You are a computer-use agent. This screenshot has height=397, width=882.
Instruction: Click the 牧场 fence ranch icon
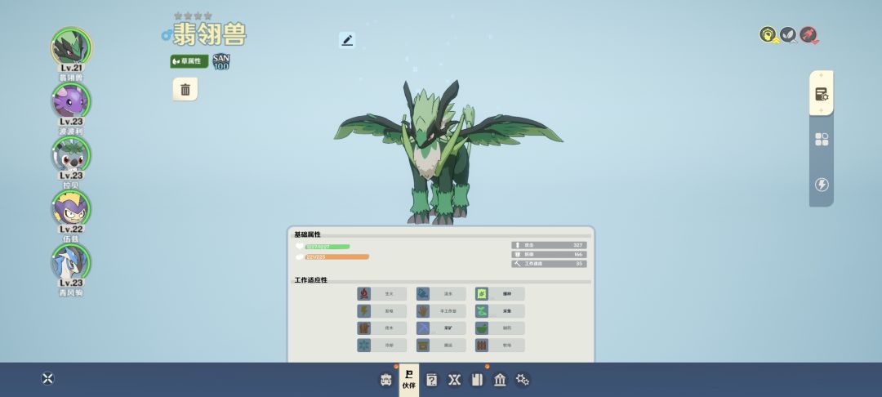point(482,346)
